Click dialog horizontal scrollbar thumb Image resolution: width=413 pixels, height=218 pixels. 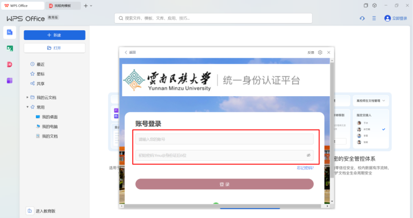click(222, 206)
